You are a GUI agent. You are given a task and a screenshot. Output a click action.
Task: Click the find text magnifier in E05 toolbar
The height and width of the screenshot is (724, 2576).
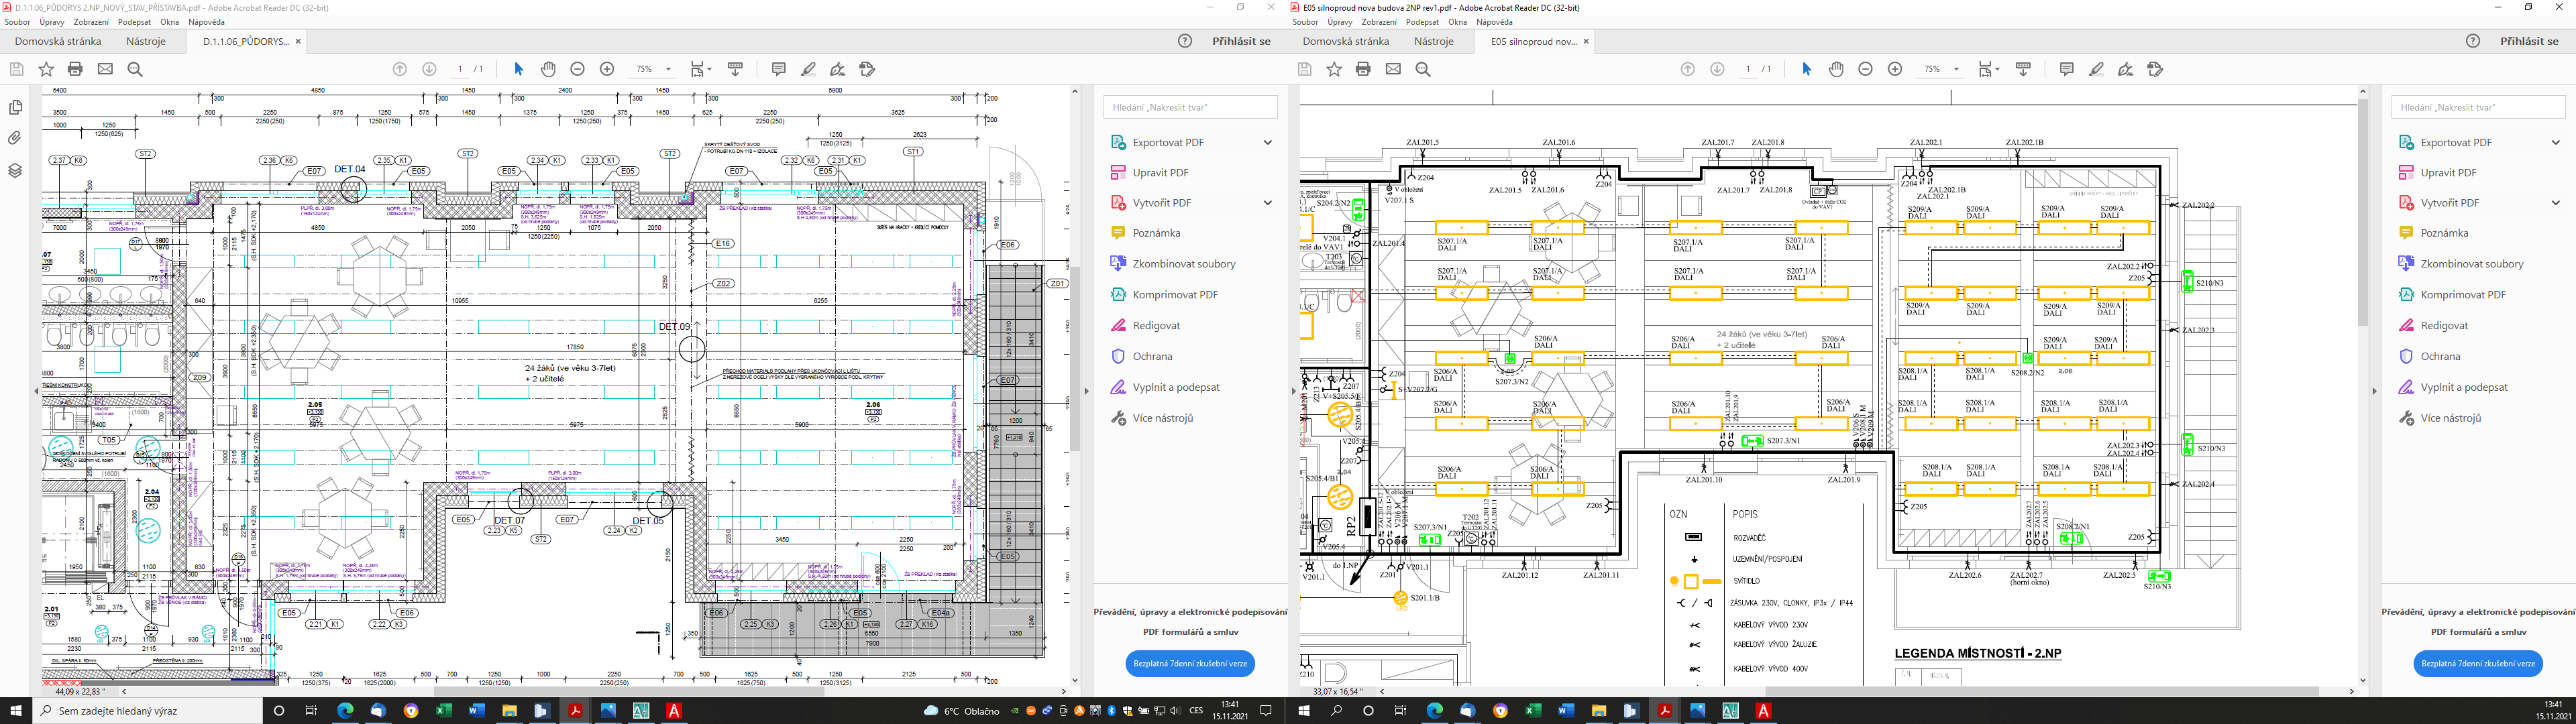[x=1423, y=69]
